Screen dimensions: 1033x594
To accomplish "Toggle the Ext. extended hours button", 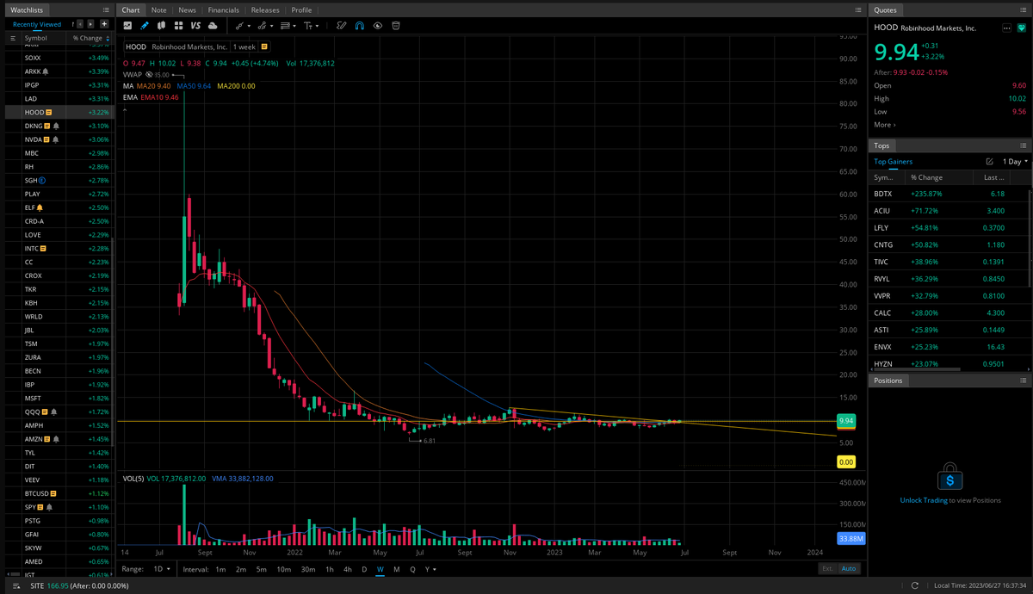I will (x=827, y=569).
